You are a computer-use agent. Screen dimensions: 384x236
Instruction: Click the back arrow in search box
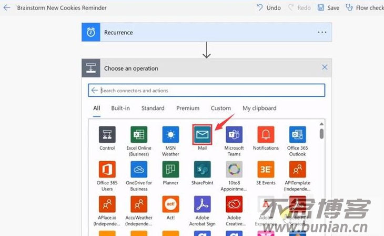[95, 90]
